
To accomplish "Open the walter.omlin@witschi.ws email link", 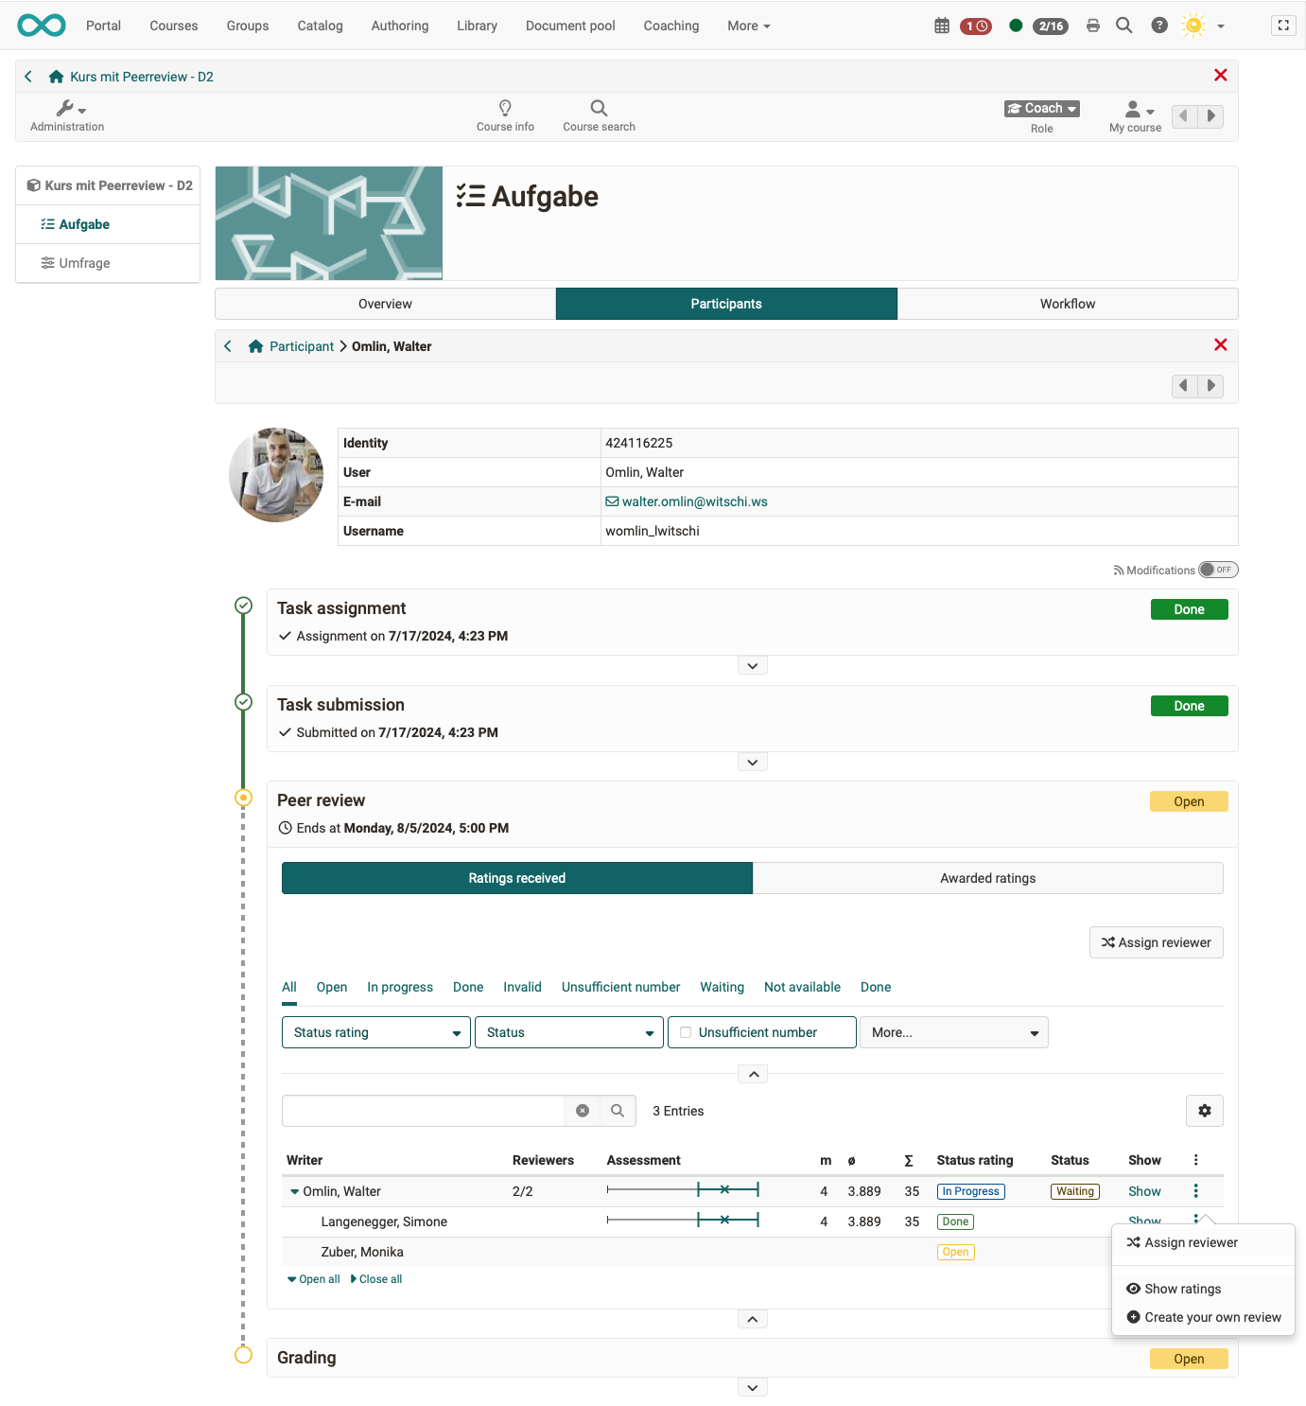I will click(694, 501).
